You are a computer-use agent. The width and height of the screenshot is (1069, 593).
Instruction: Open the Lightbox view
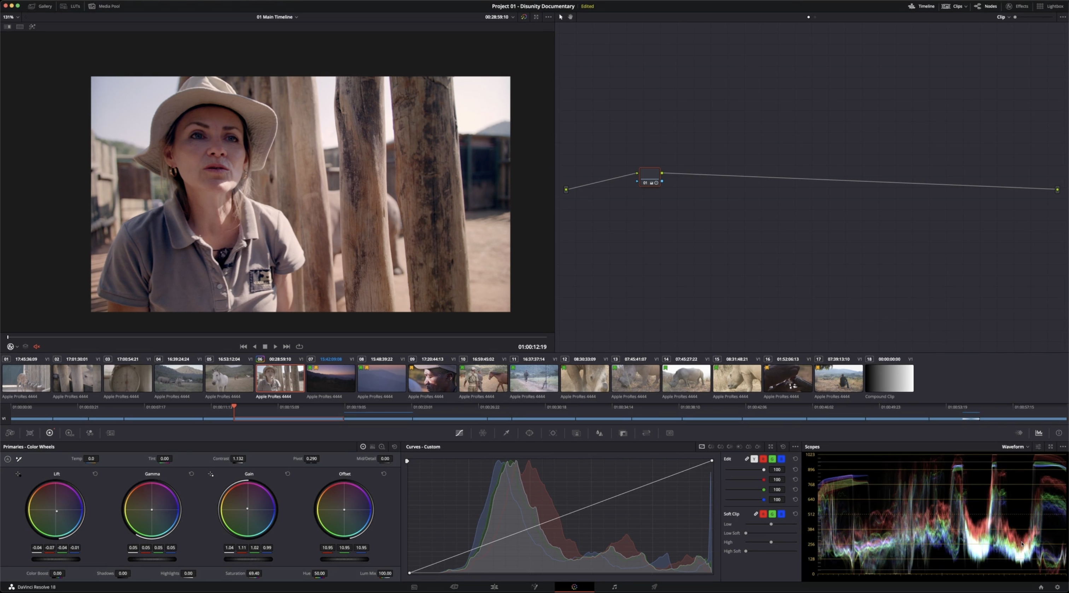pos(1050,6)
